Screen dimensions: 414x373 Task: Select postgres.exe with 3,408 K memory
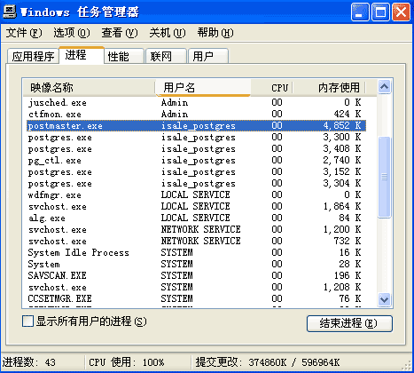tap(196, 148)
